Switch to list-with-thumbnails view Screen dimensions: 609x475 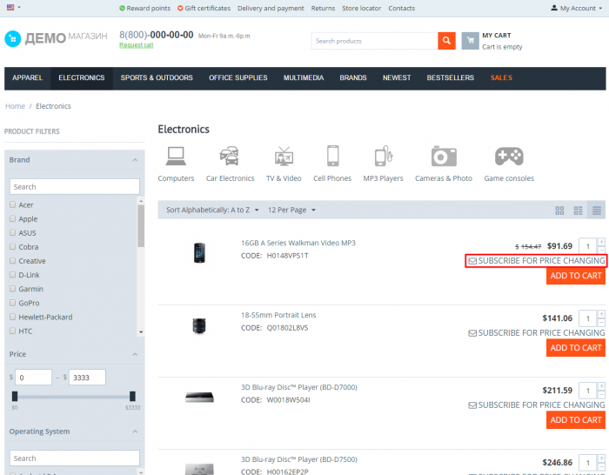pos(578,211)
